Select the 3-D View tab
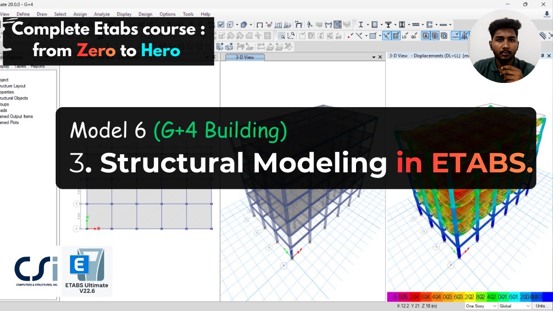This screenshot has height=311, width=553. (x=245, y=57)
